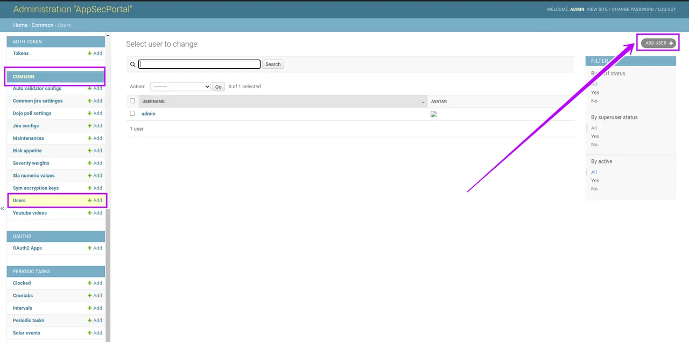Click the broken avatar image for admin

433,114
